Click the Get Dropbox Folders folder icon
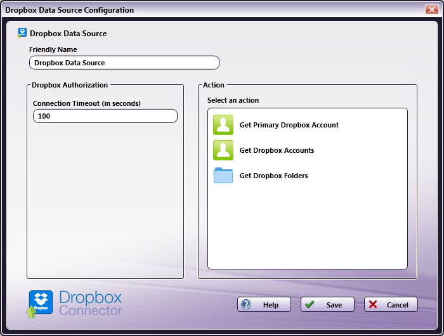 point(223,176)
